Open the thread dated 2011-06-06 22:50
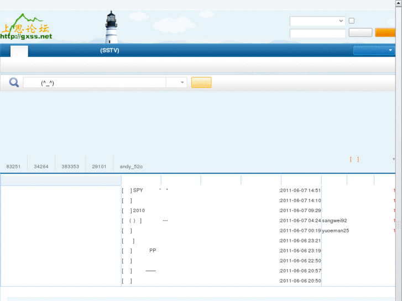The width and height of the screenshot is (402, 301). [x=127, y=261]
